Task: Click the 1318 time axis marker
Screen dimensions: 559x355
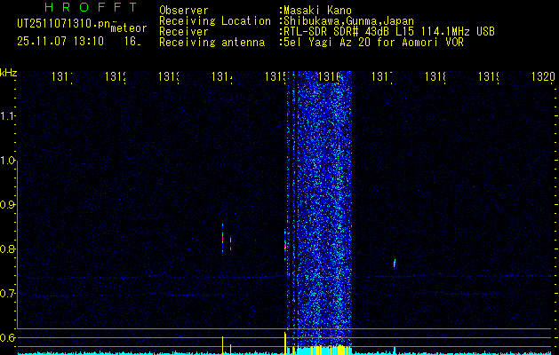Action: (x=435, y=76)
